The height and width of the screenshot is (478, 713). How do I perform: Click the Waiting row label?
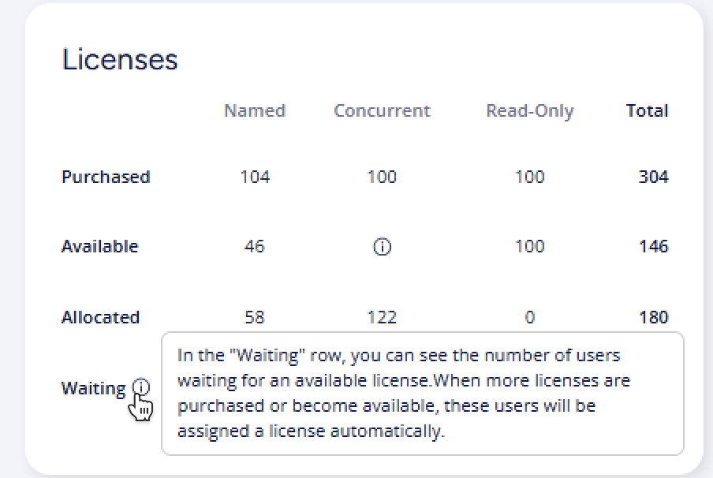[93, 388]
